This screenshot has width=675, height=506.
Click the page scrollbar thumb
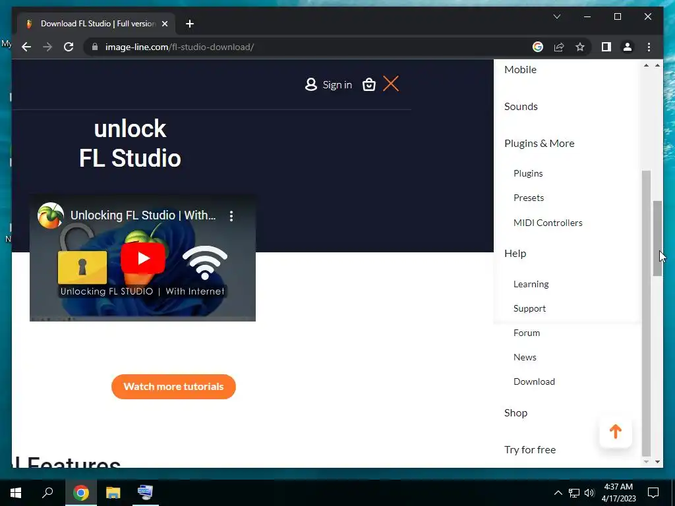657,239
